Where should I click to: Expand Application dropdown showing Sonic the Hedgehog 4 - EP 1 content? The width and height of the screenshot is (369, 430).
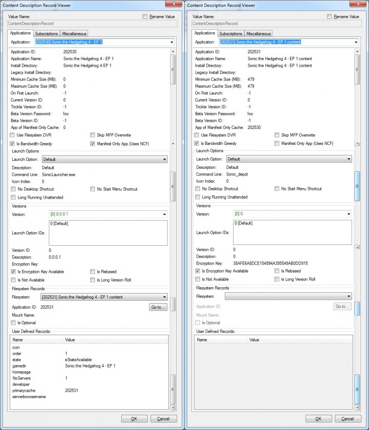click(x=356, y=42)
